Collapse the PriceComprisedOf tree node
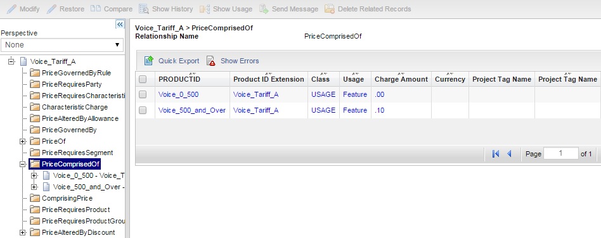 (x=23, y=164)
